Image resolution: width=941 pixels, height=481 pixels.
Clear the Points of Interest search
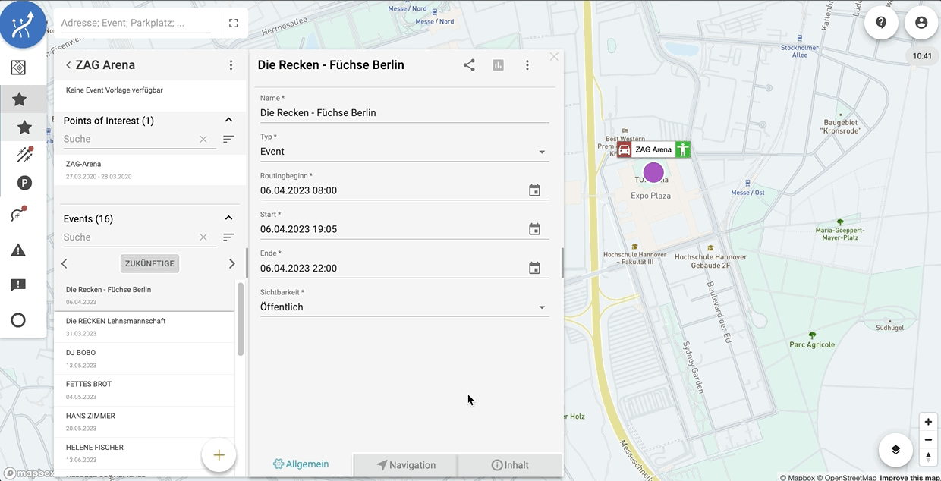[x=203, y=140]
